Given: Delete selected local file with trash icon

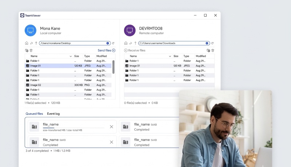Looking at the screenshot, I should 31,50.
